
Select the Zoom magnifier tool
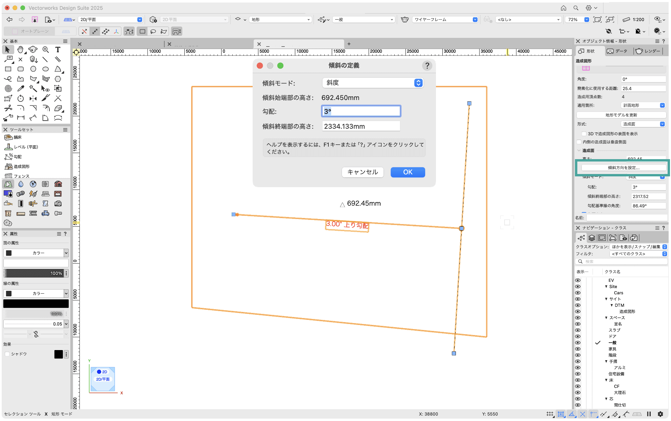click(45, 50)
